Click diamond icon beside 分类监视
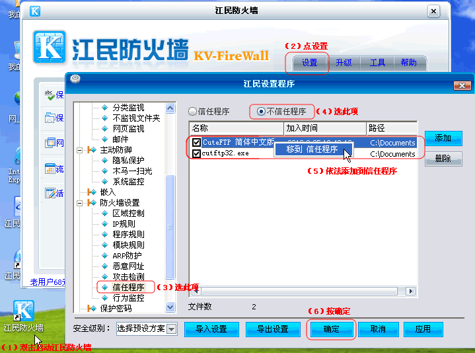Screen dimensions: 475x353 pyautogui.click(x=105, y=108)
